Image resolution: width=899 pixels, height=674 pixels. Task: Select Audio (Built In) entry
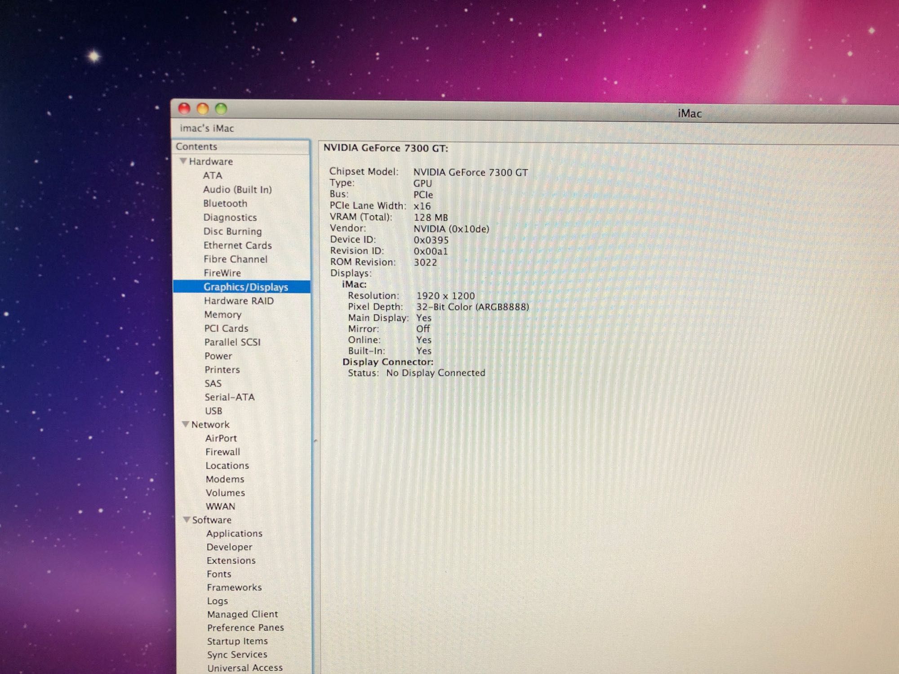(237, 189)
